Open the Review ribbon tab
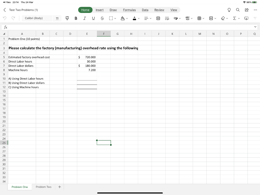This screenshot has height=195, width=260. (x=159, y=10)
